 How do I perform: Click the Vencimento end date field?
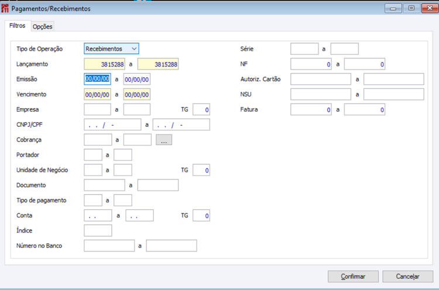136,95
